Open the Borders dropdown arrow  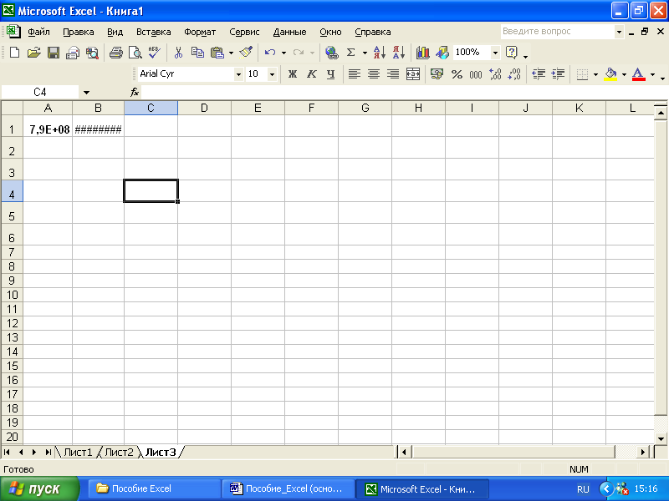click(595, 74)
